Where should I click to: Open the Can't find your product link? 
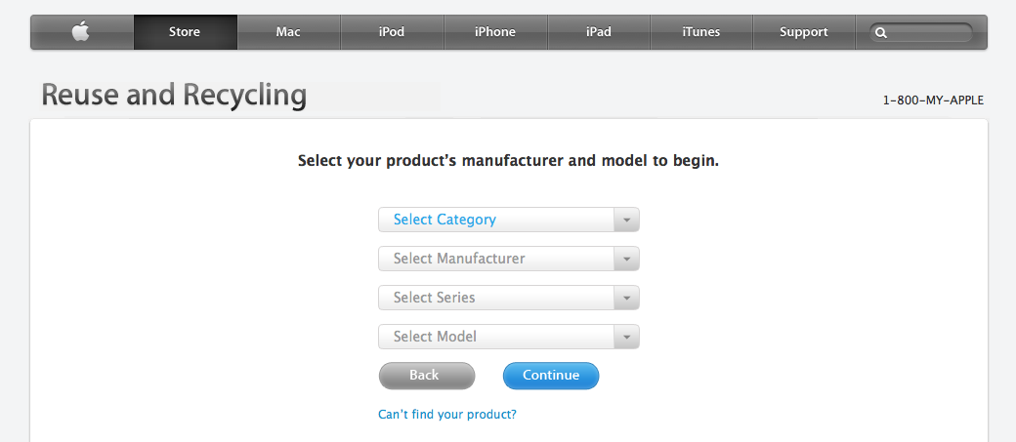click(x=447, y=414)
